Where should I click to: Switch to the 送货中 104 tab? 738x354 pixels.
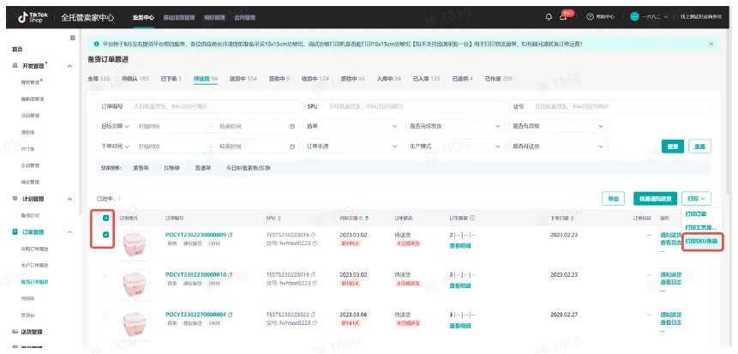243,79
